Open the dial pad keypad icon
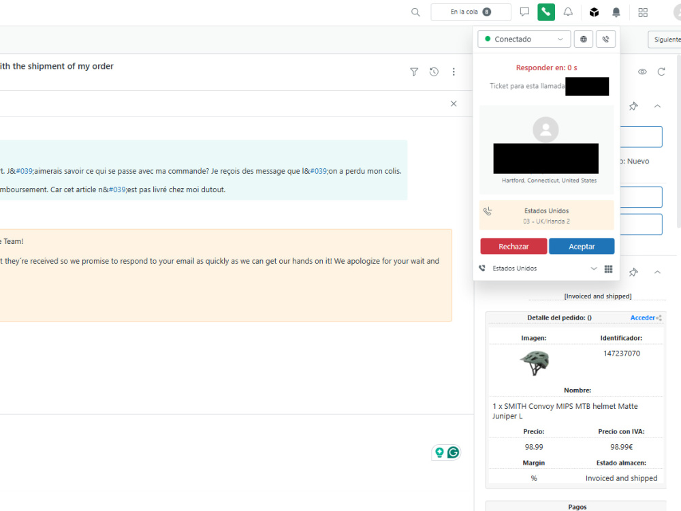The width and height of the screenshot is (681, 511). pos(608,269)
